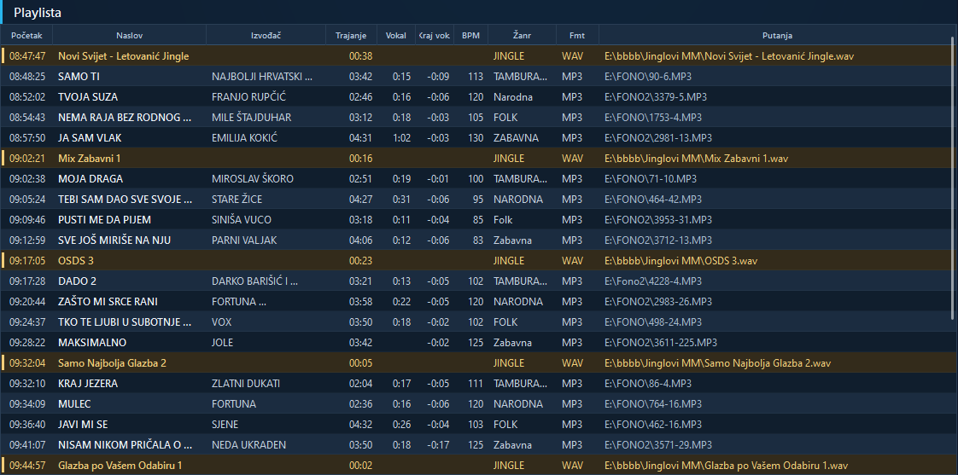
Task: Sort playlist by the Početak column header
Action: point(26,36)
